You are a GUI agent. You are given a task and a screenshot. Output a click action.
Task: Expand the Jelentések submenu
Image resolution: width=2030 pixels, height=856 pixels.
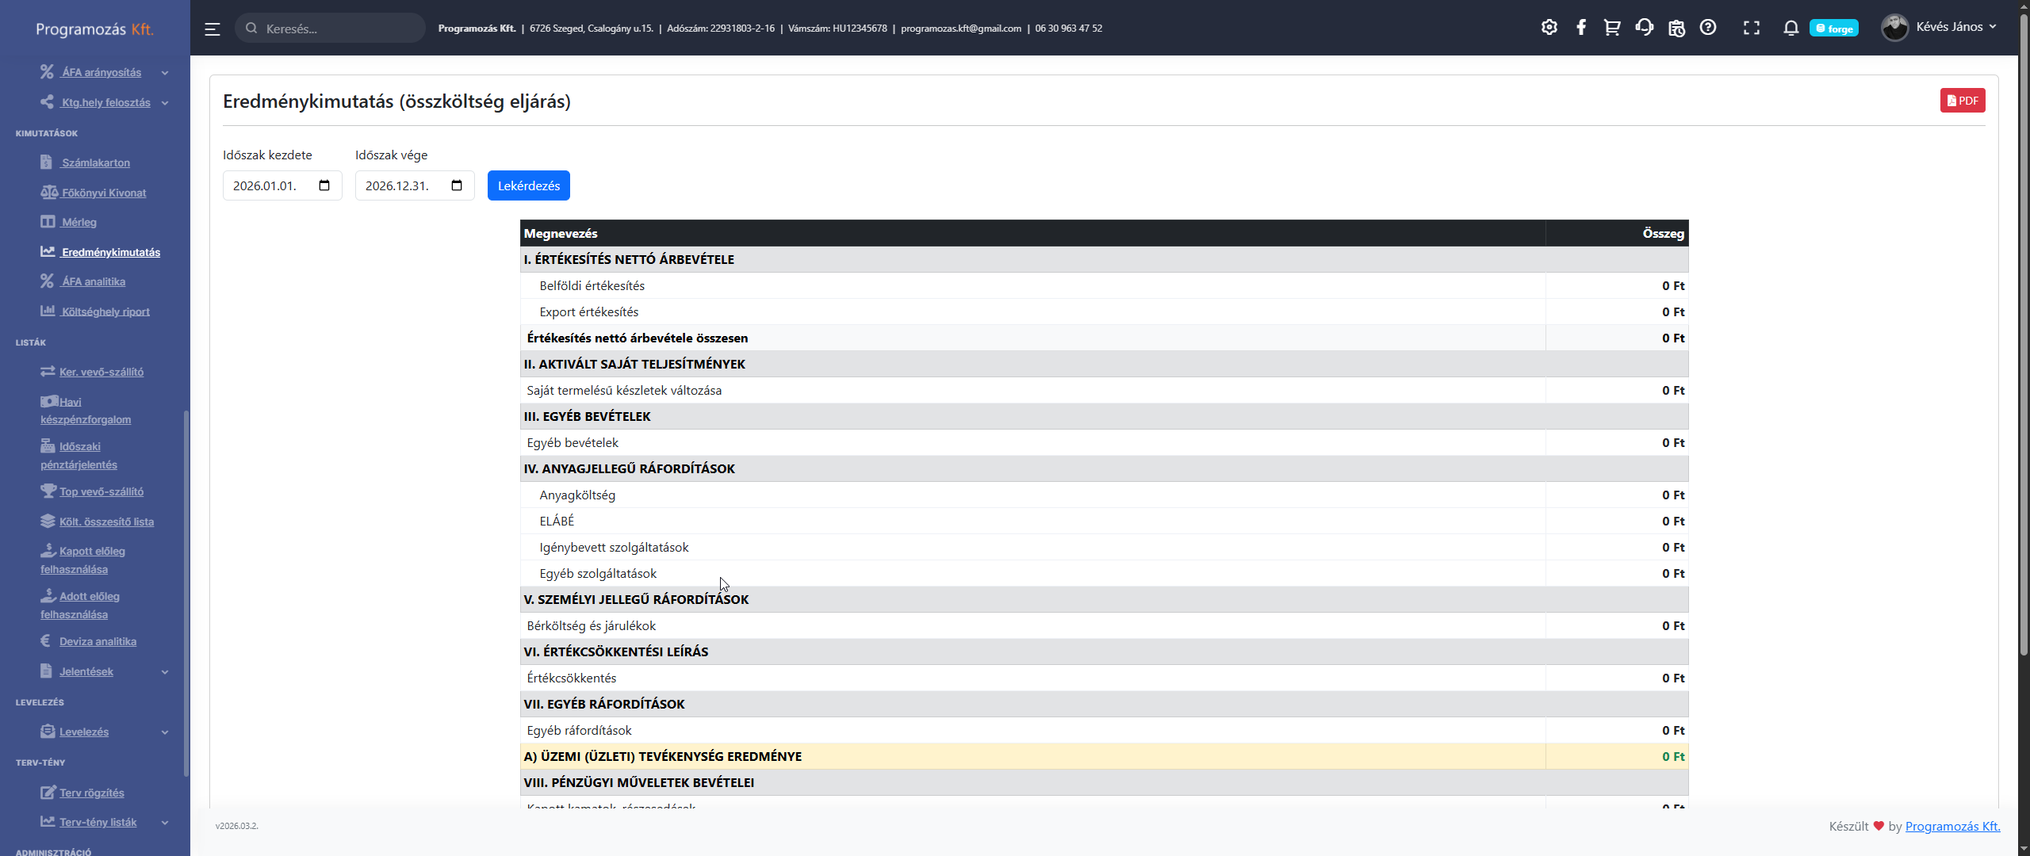tap(165, 672)
